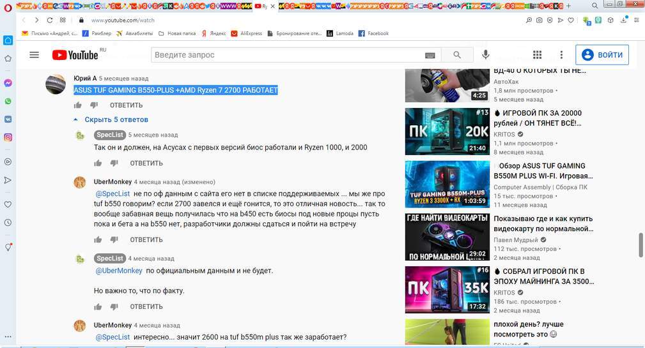Open Opera sidebar Instagram
Image resolution: width=645 pixels, height=348 pixels.
pyautogui.click(x=8, y=137)
